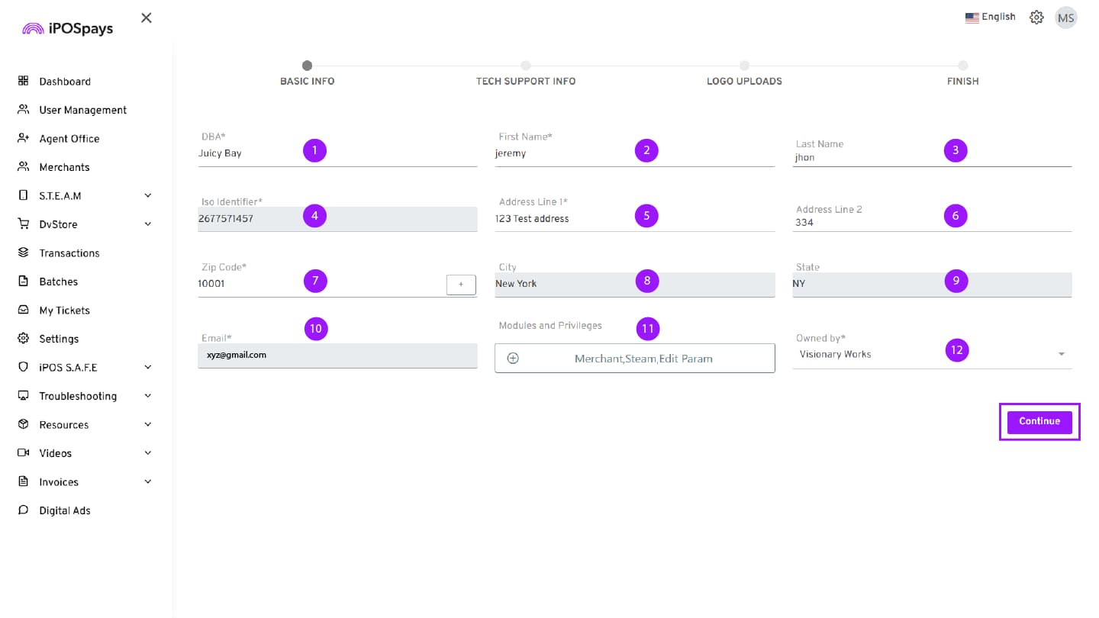Click the DvStore shopping cart icon
Image resolution: width=1099 pixels, height=618 pixels.
click(24, 224)
